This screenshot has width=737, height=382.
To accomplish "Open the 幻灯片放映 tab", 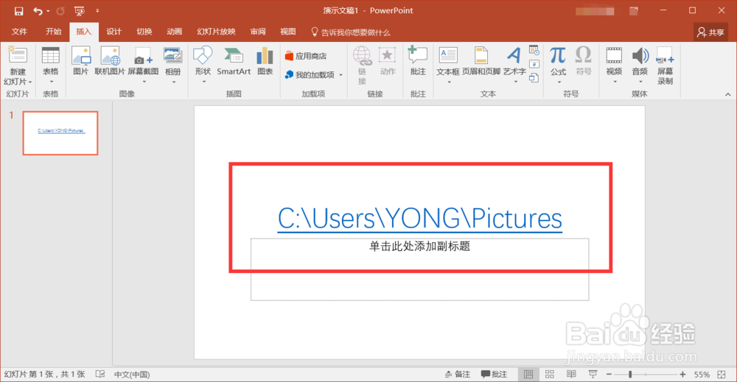I will click(216, 32).
